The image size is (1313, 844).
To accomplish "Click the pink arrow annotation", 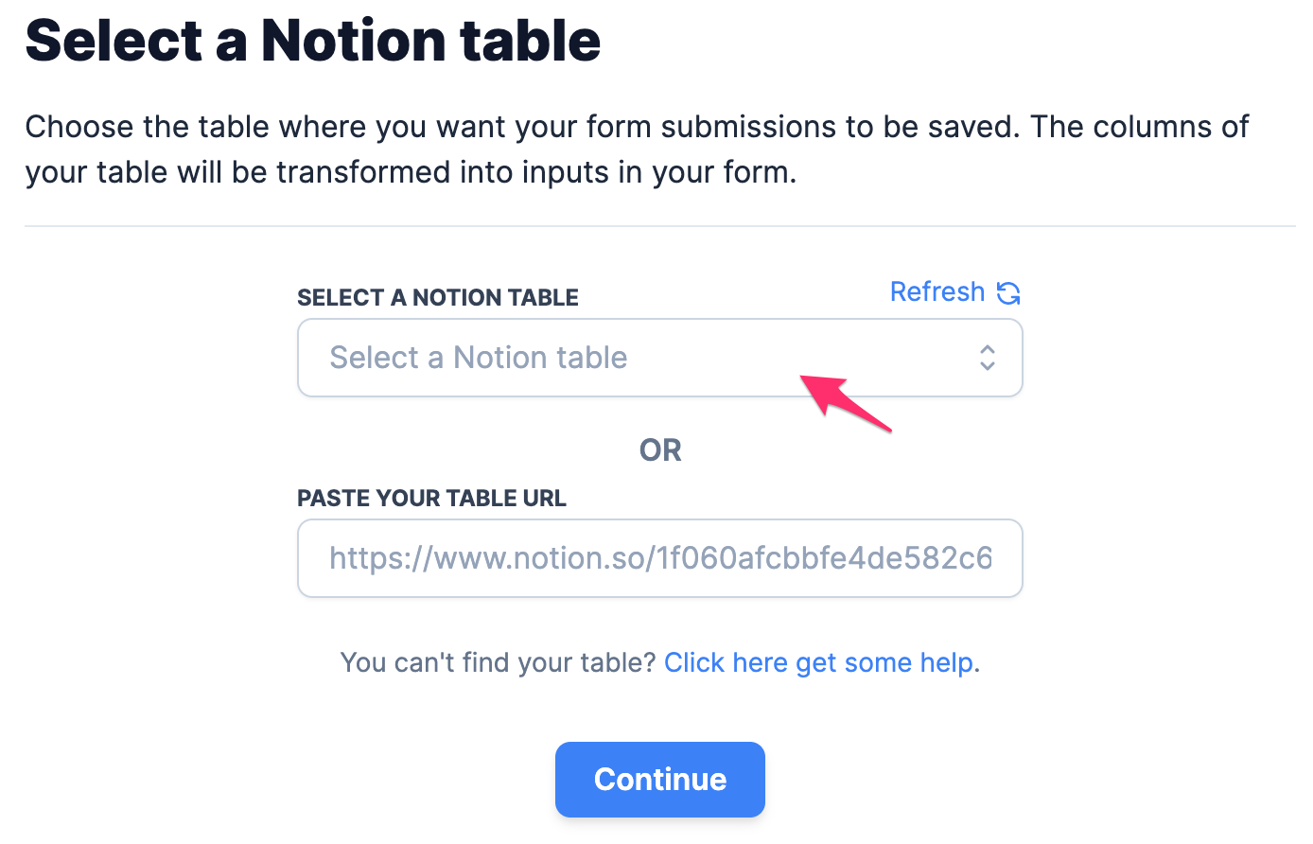I will (x=846, y=403).
